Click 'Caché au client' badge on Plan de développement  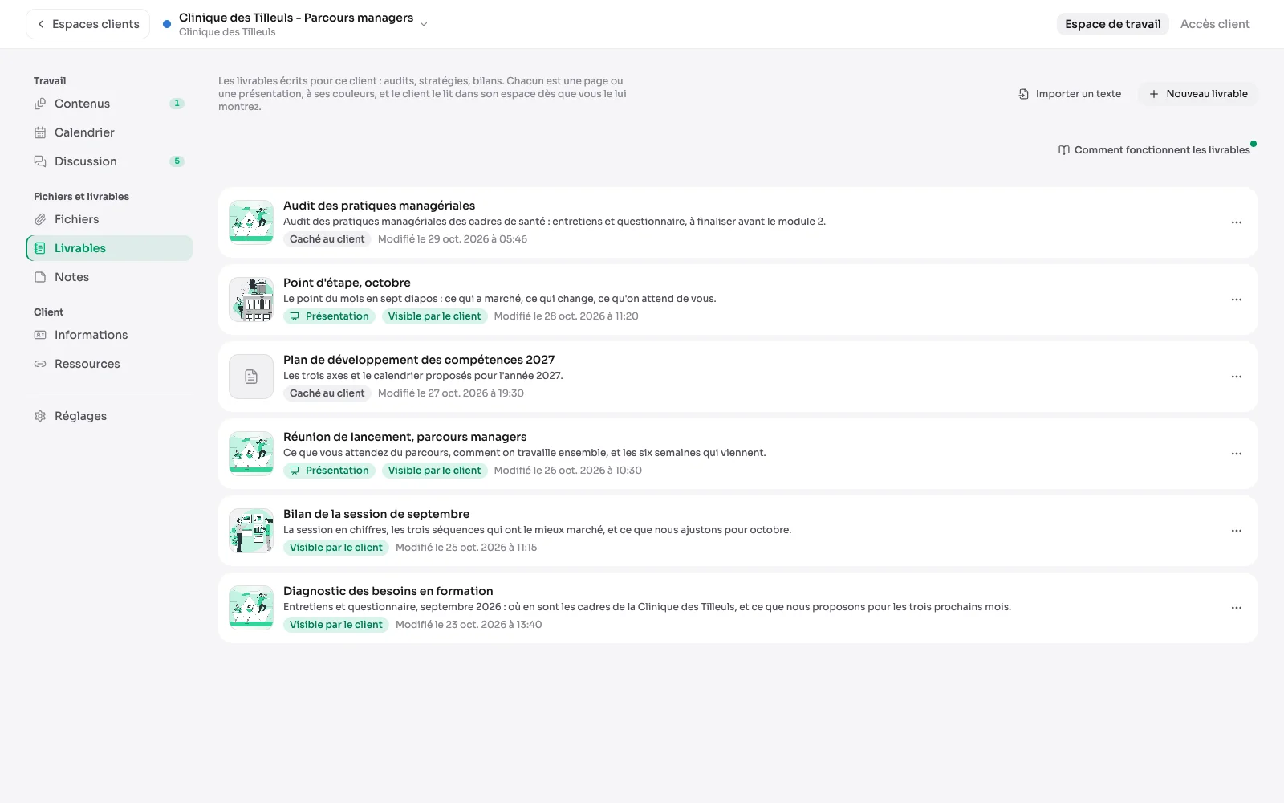tap(327, 393)
